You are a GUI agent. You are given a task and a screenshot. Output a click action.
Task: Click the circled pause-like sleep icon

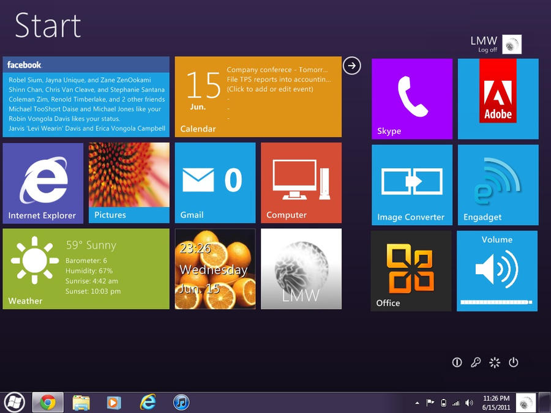[457, 362]
